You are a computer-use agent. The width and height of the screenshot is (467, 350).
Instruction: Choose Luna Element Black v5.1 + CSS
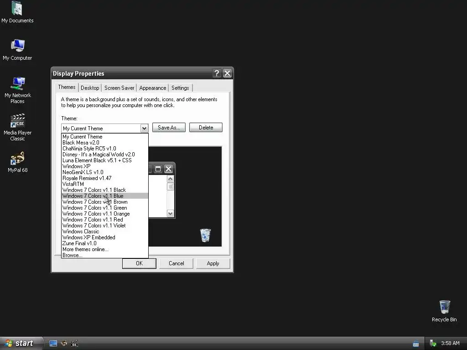pyautogui.click(x=105, y=160)
